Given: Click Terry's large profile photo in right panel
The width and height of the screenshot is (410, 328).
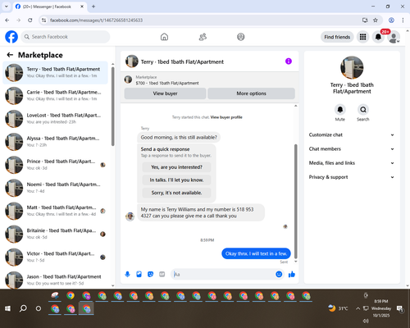Looking at the screenshot, I should point(352,67).
